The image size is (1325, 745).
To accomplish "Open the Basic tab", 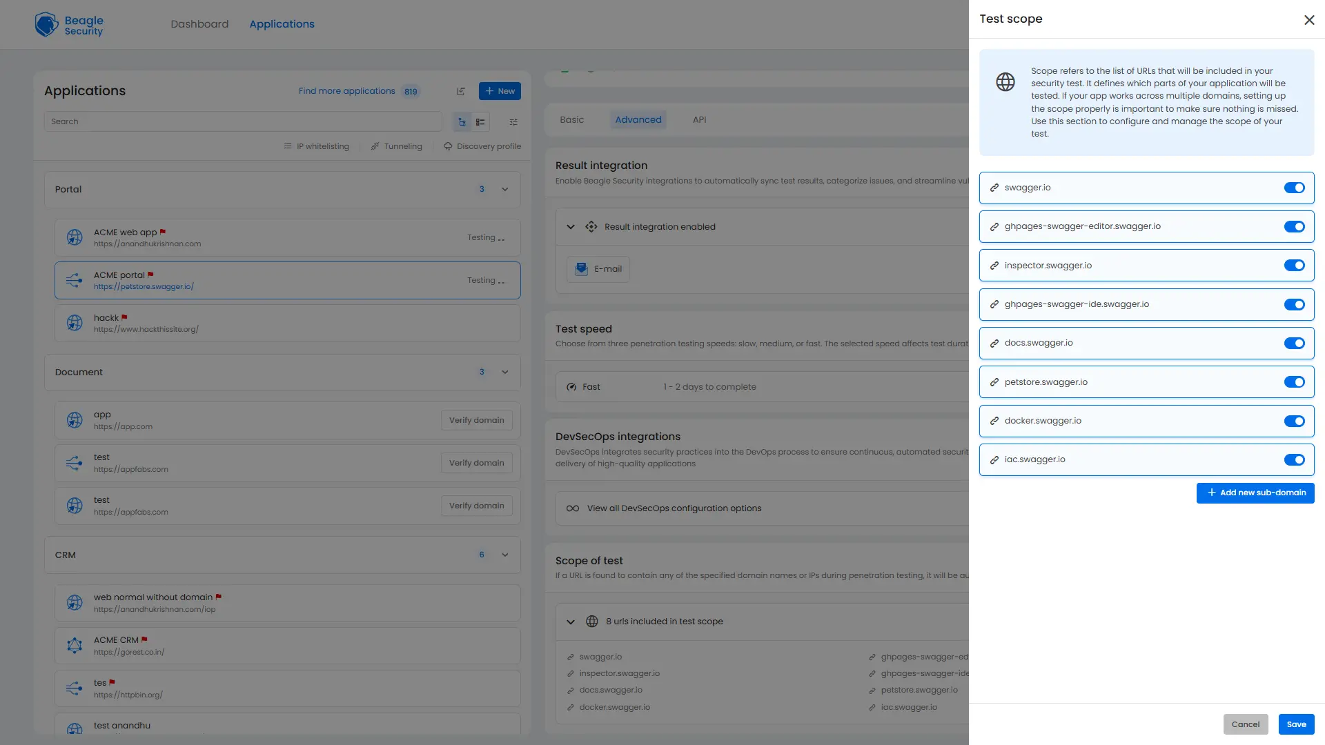I will 571,120.
